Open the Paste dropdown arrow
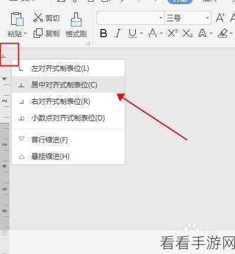 coord(25,34)
